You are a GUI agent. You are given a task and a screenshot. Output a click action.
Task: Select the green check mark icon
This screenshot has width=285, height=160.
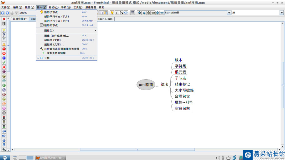click(4, 62)
